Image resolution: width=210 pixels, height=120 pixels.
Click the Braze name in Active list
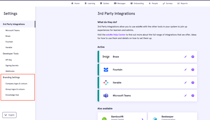[116, 57]
